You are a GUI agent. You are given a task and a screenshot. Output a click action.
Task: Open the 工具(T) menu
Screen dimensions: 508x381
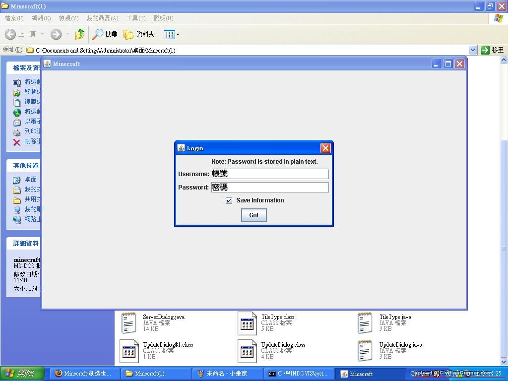[135, 18]
